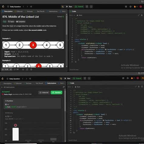Toggle Auto lock in the Submissions window editor
Image resolution: width=144 pixels, height=144 pixels.
tap(77, 87)
